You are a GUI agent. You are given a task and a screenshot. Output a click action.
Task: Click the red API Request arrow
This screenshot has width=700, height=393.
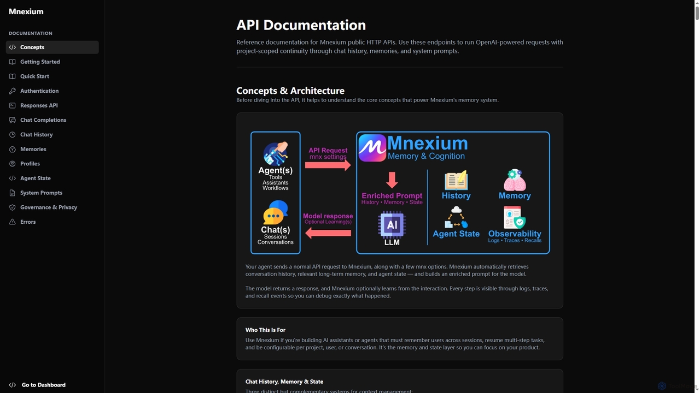point(328,165)
